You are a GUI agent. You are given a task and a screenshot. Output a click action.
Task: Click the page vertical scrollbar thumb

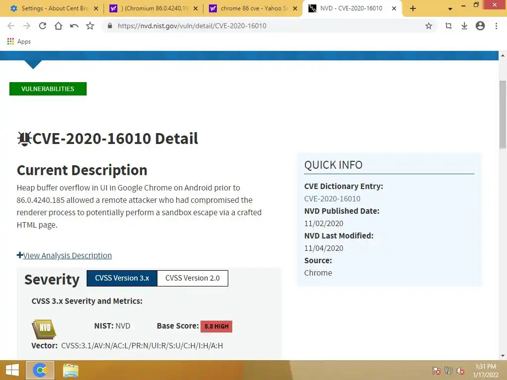pos(503,114)
